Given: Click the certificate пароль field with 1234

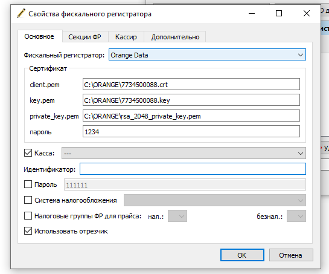Looking at the screenshot, I should click(191, 132).
